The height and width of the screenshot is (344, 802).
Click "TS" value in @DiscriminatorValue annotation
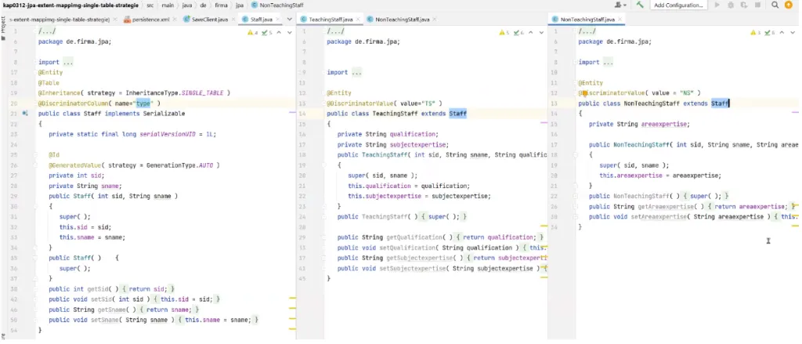[428, 103]
